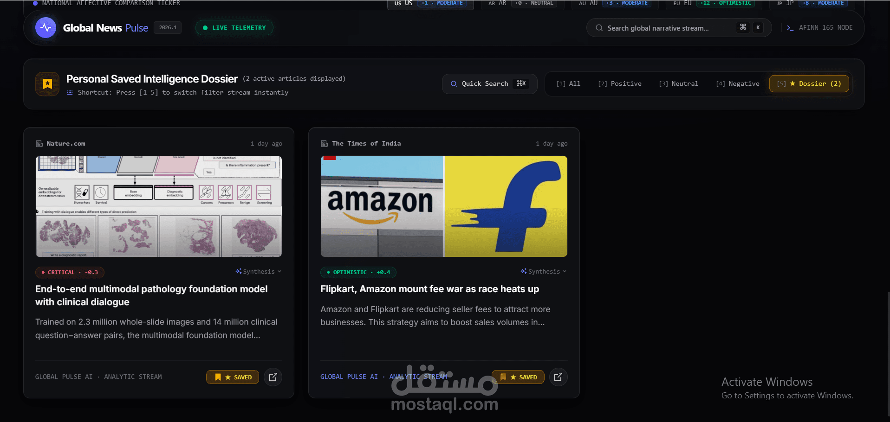Click the Nature.com card's '1 day ago' timestamp
Screen dimensions: 890x422
(x=266, y=144)
